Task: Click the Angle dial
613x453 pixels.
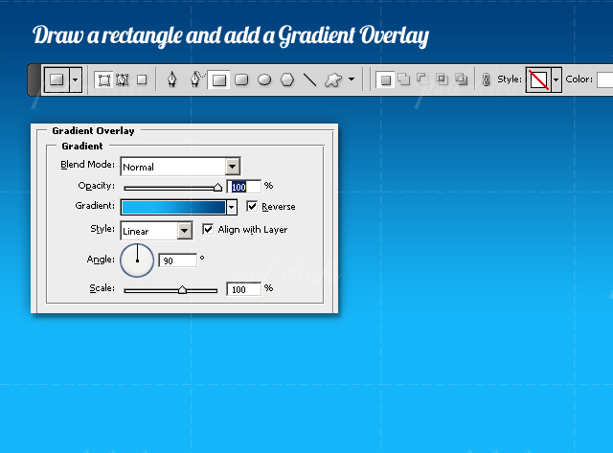Action: 137,260
